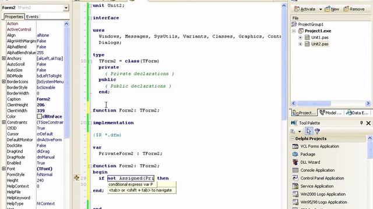Switch to the Model View tab
Screen dimensions: 373x209
(x=330, y=113)
